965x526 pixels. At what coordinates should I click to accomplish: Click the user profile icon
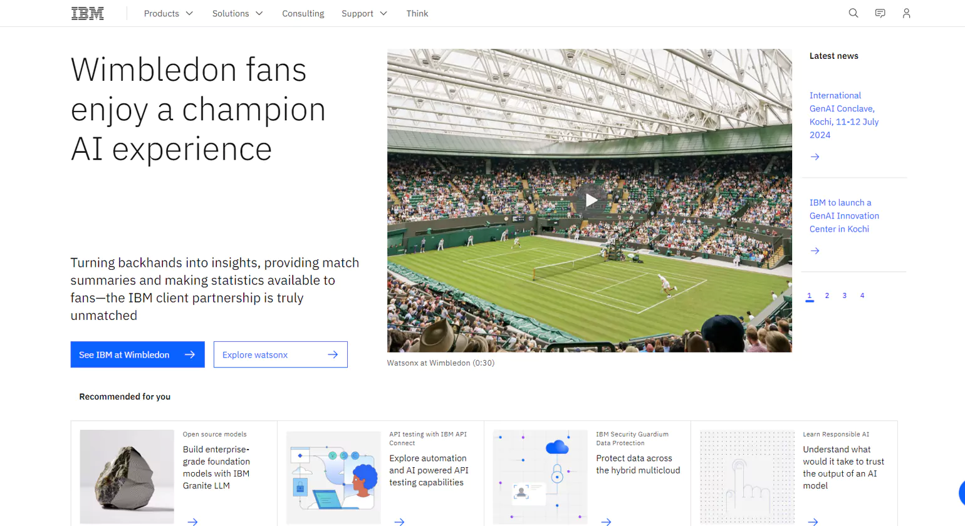907,13
